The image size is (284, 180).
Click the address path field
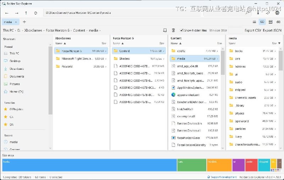(x=122, y=13)
